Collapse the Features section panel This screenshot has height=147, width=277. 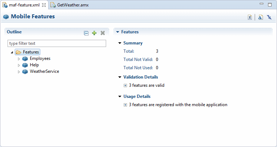[118, 32]
